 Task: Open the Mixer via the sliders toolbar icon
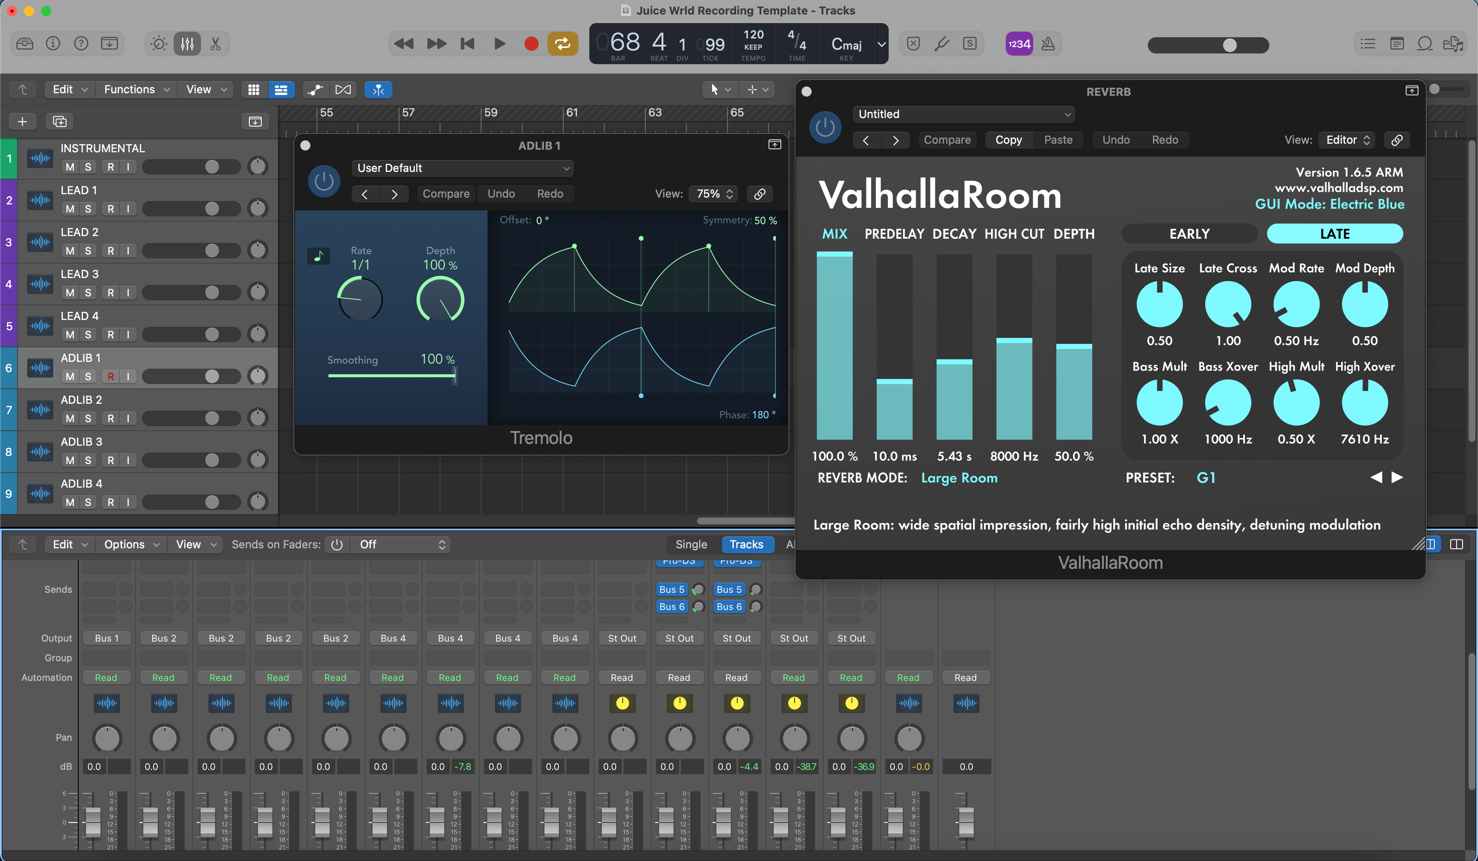pyautogui.click(x=187, y=44)
